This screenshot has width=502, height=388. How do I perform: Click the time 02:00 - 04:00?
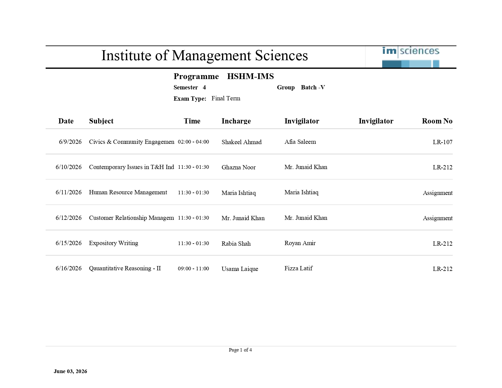click(193, 142)
